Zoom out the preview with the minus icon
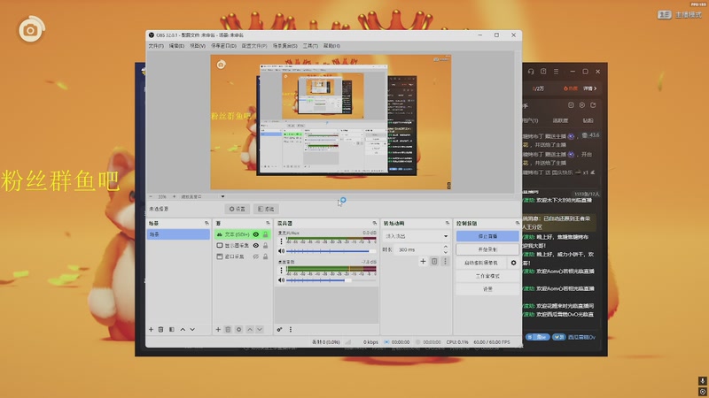This screenshot has height=398, width=709. [x=151, y=196]
